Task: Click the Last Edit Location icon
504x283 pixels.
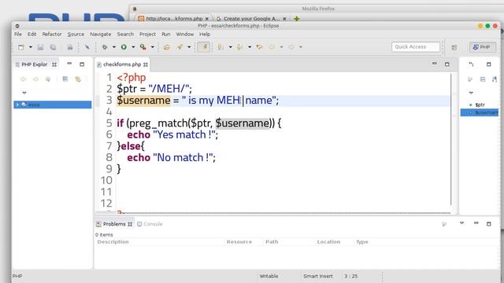Action: [259, 47]
